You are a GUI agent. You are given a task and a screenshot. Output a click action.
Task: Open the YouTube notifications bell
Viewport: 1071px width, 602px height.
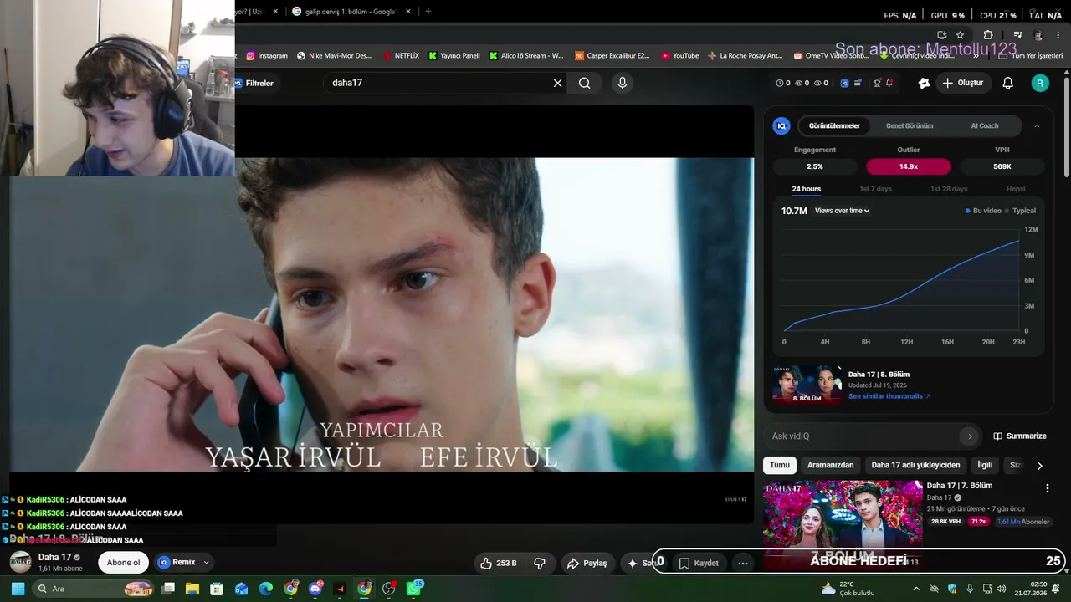click(1007, 83)
